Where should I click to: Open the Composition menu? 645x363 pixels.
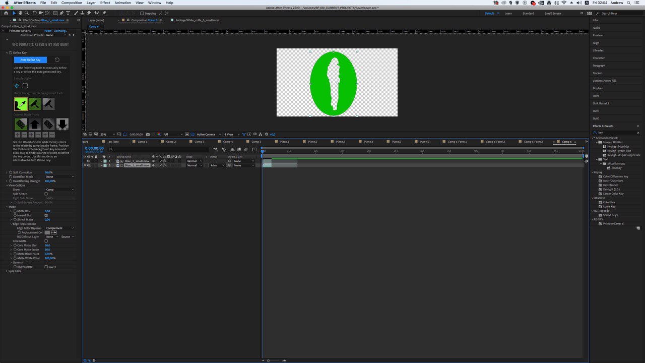(72, 3)
